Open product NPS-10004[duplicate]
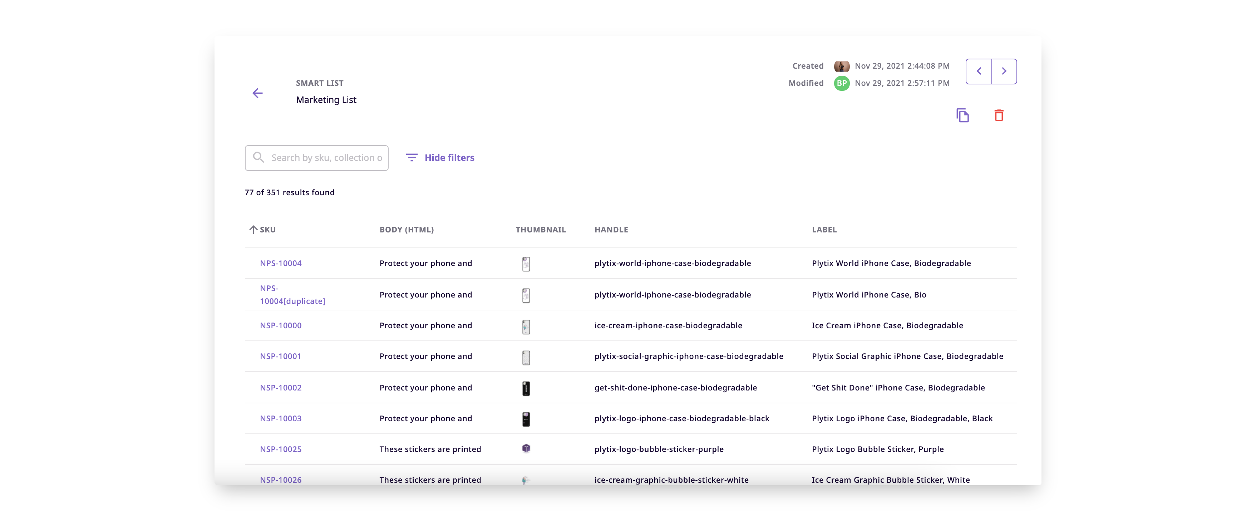This screenshot has width=1256, height=521. click(292, 295)
